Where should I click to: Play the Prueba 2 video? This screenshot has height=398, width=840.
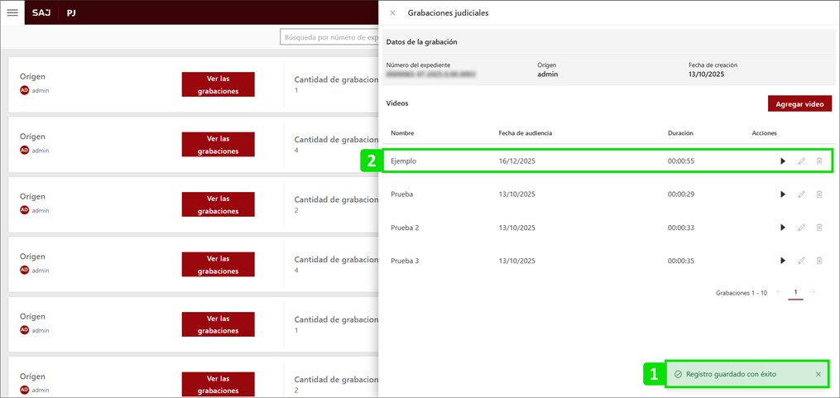(783, 228)
